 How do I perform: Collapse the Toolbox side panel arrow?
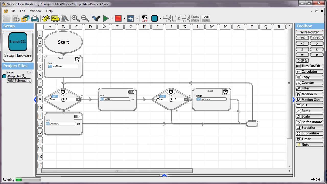pyautogui.click(x=294, y=100)
